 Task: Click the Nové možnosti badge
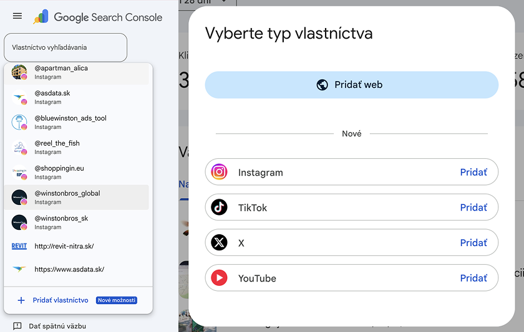[117, 300]
